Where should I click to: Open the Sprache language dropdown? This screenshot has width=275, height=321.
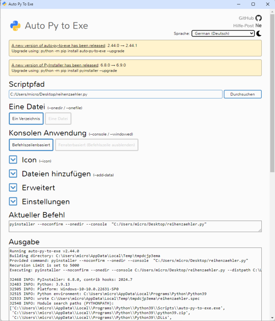(x=223, y=33)
